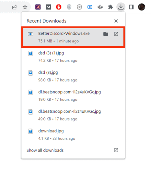The width and height of the screenshot is (151, 175).
Task: Open the blue screen recorder extension
Action: pyautogui.click(x=90, y=7)
